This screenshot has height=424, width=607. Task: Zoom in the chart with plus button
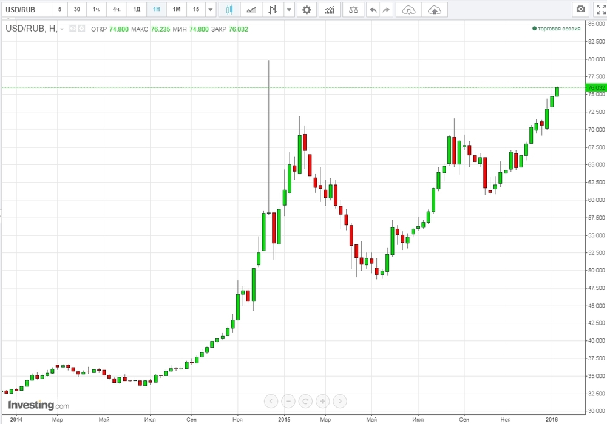tap(323, 400)
